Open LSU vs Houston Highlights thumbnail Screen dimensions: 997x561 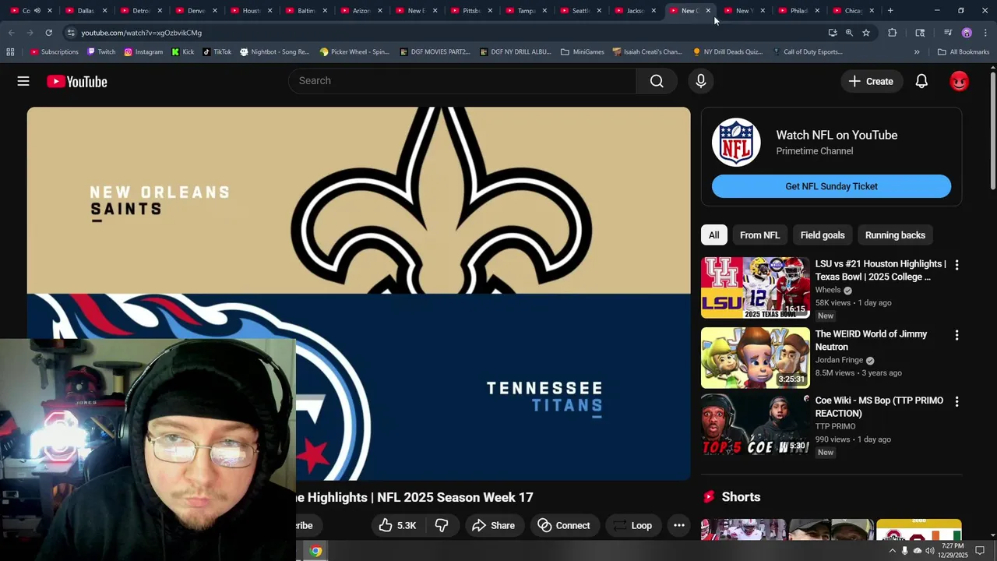755,288
